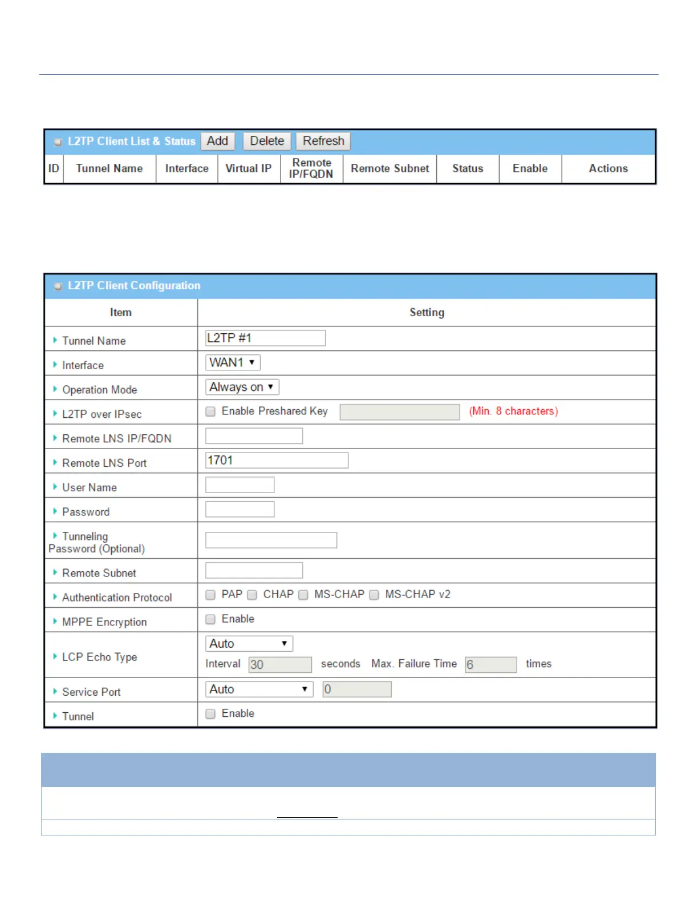This screenshot has height=904, width=698.
Task: Click the arrow icon beside User Name
Action: (x=55, y=487)
